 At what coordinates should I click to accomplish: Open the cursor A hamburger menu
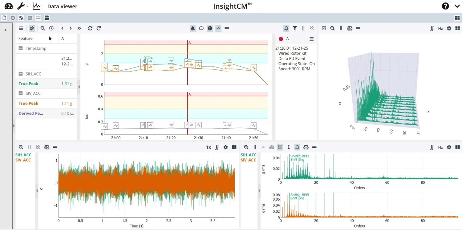point(311,39)
